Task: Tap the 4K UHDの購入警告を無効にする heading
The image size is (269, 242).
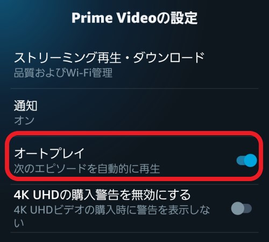Action: (102, 195)
